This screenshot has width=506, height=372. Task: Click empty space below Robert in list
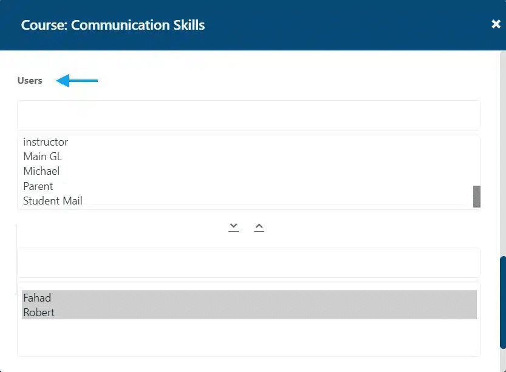(x=249, y=337)
